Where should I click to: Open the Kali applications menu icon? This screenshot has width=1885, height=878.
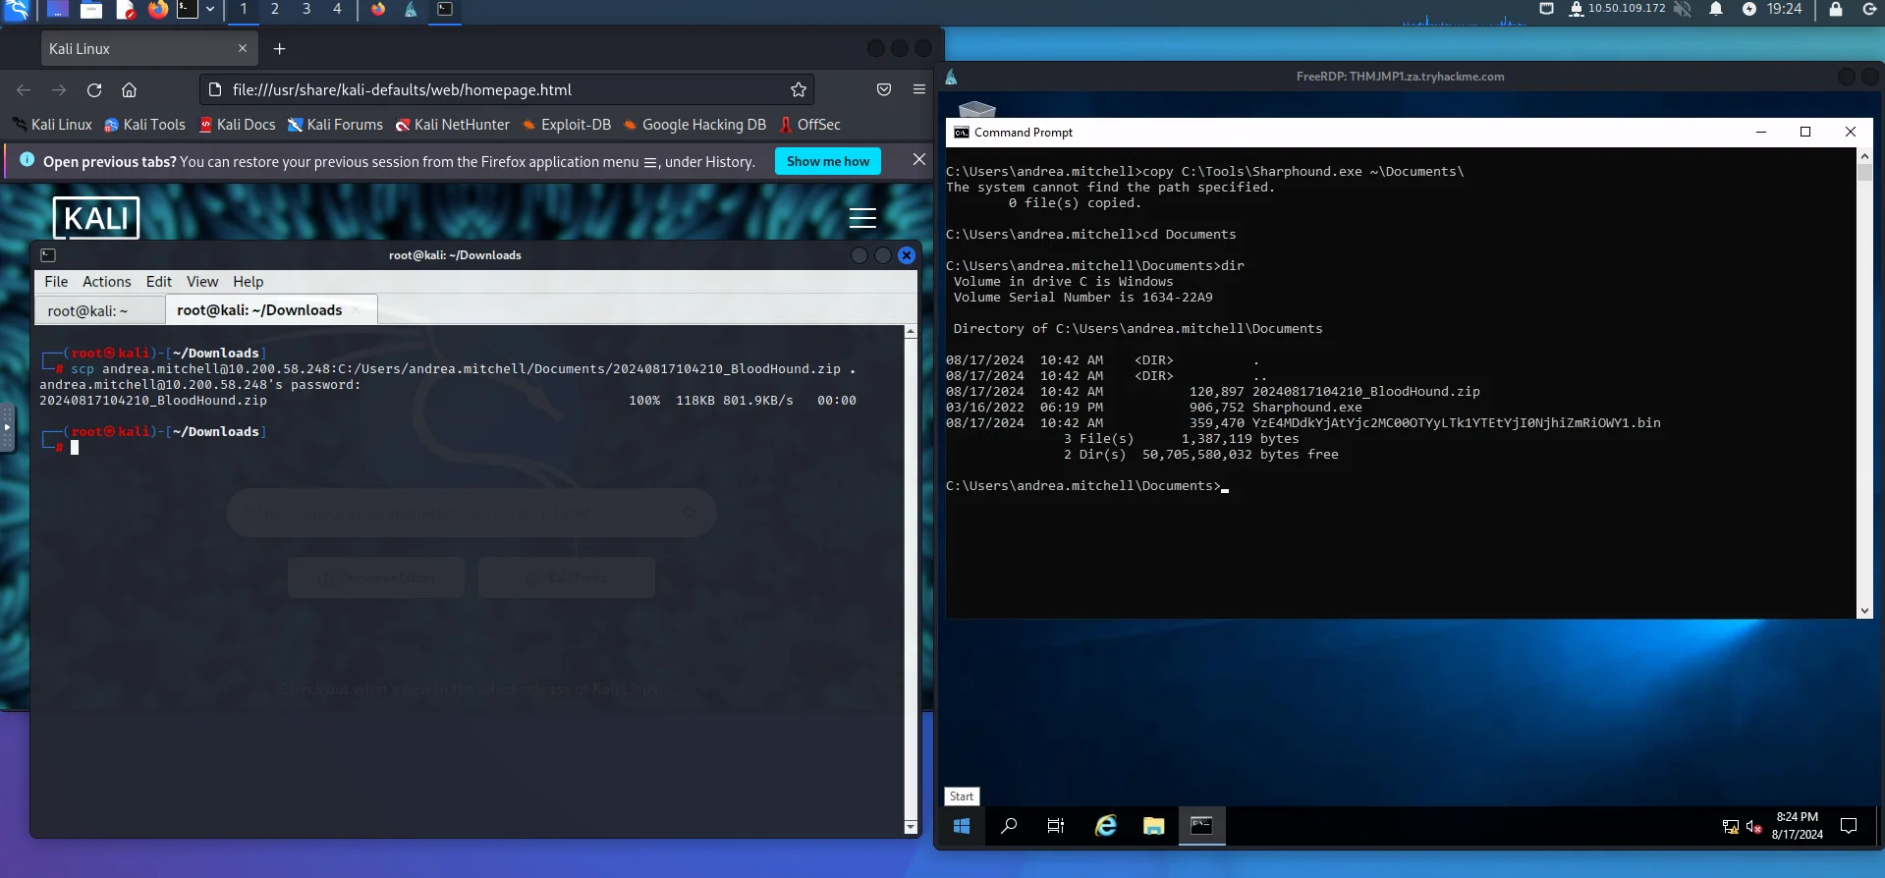(x=17, y=10)
